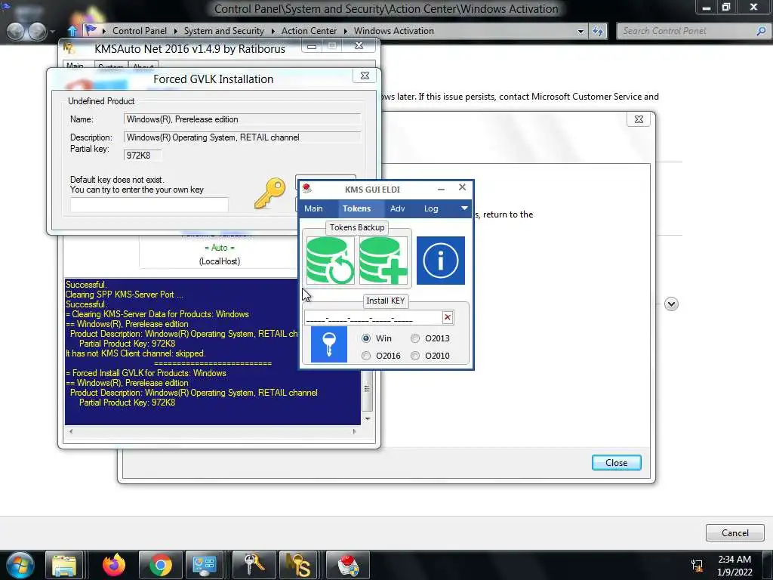
Task: Close the Forced GVLK Installation dialog
Action: [365, 76]
